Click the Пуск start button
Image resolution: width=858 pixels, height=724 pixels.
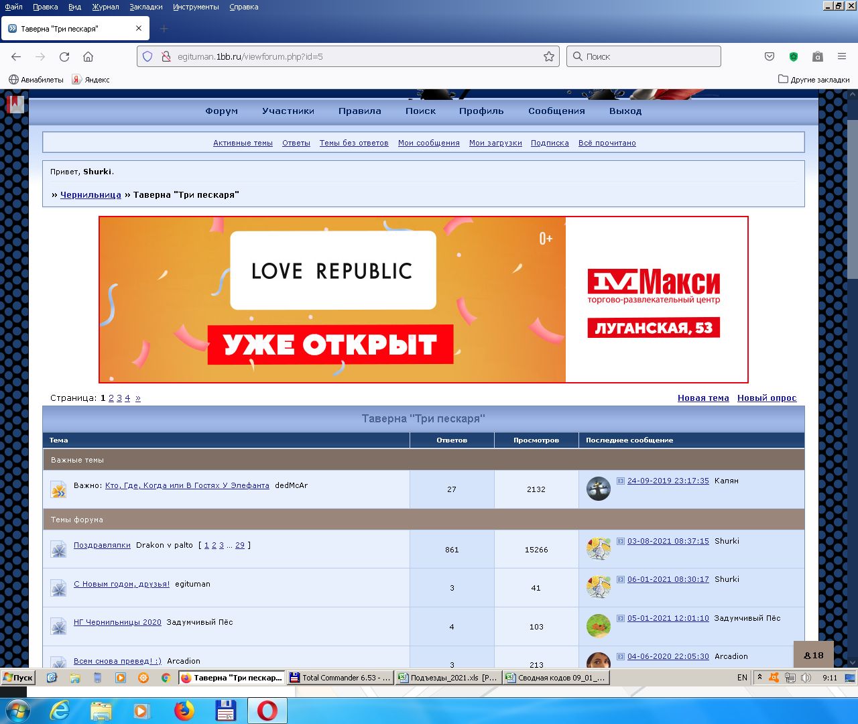18,678
